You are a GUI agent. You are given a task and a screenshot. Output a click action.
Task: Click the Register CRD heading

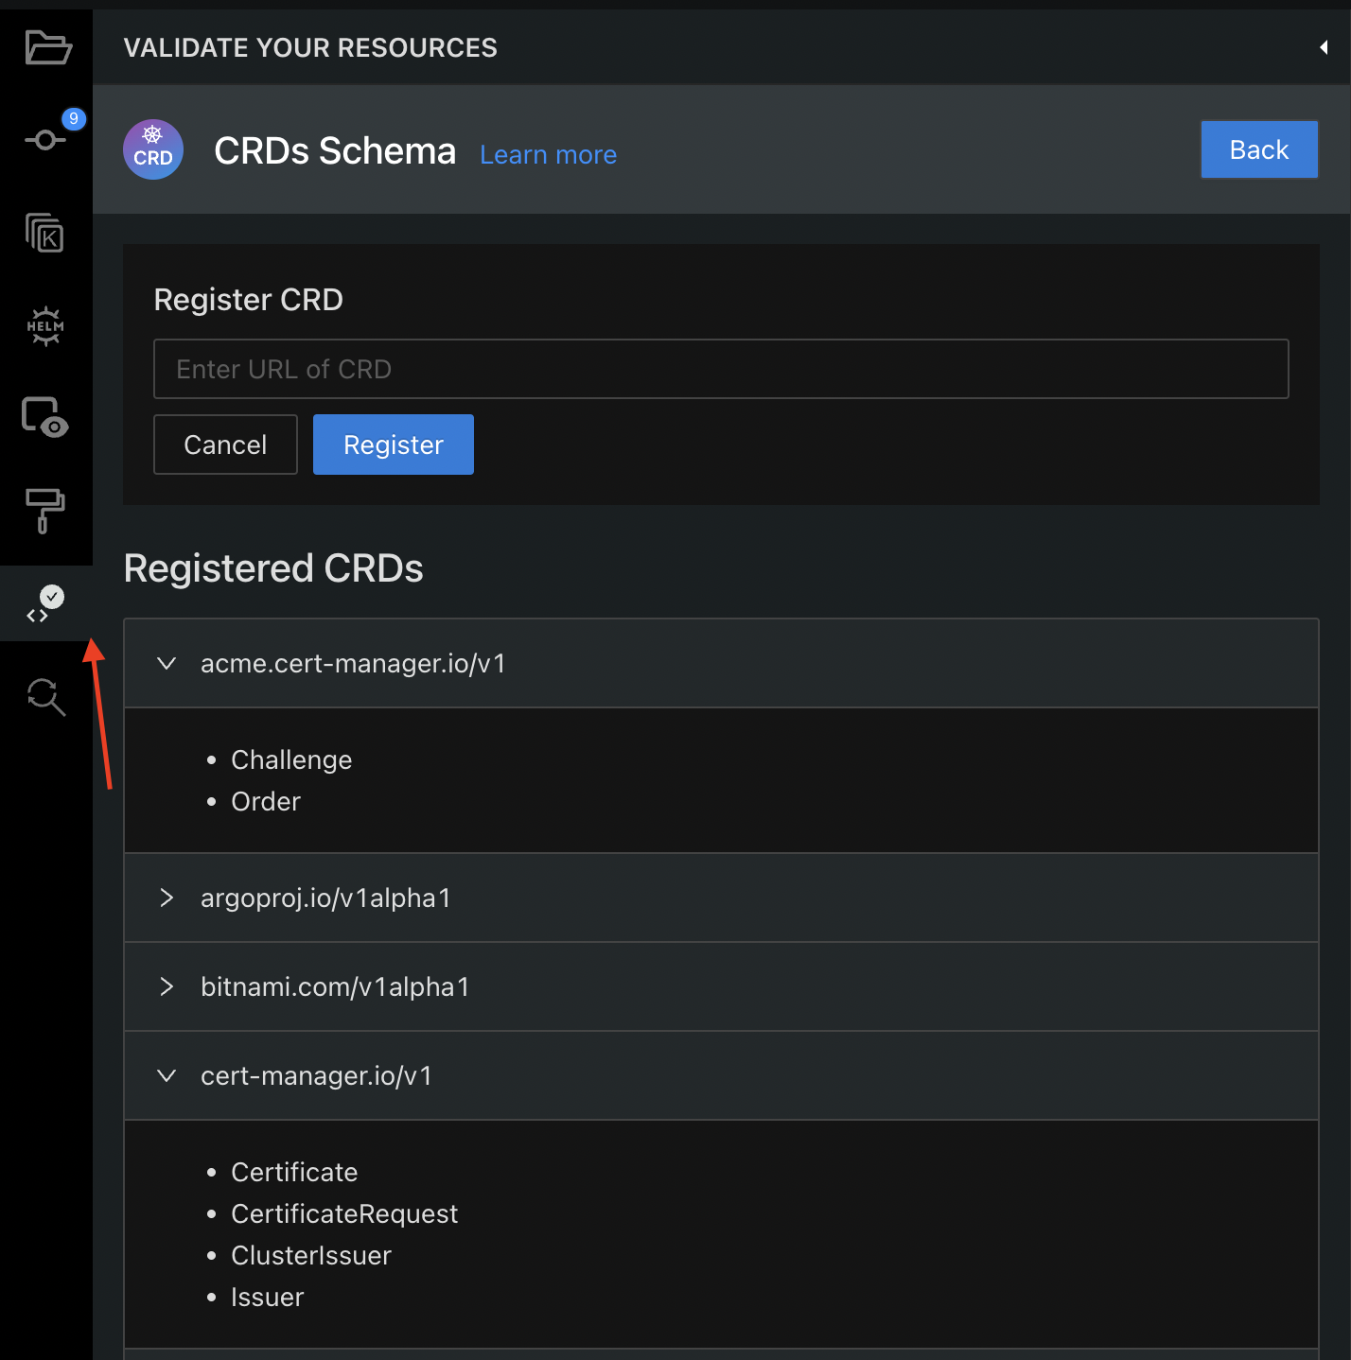(249, 300)
